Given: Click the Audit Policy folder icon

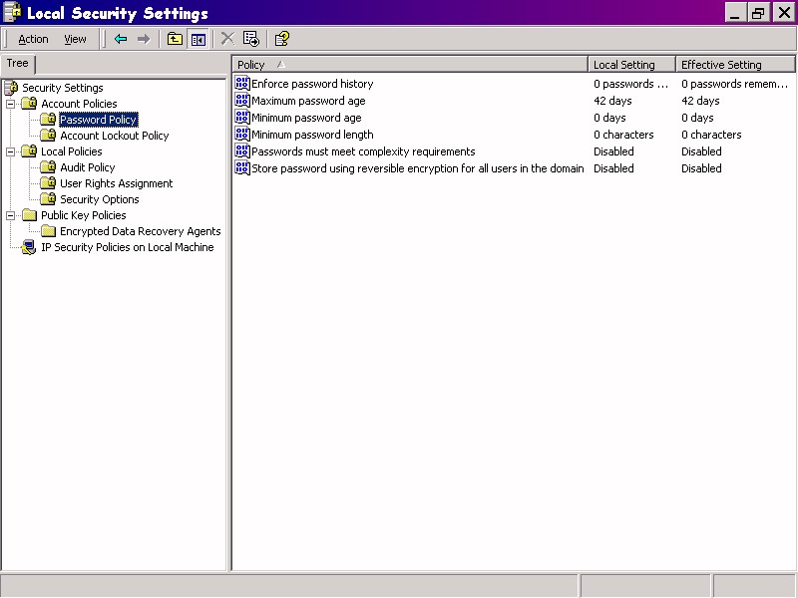Looking at the screenshot, I should pos(48,167).
